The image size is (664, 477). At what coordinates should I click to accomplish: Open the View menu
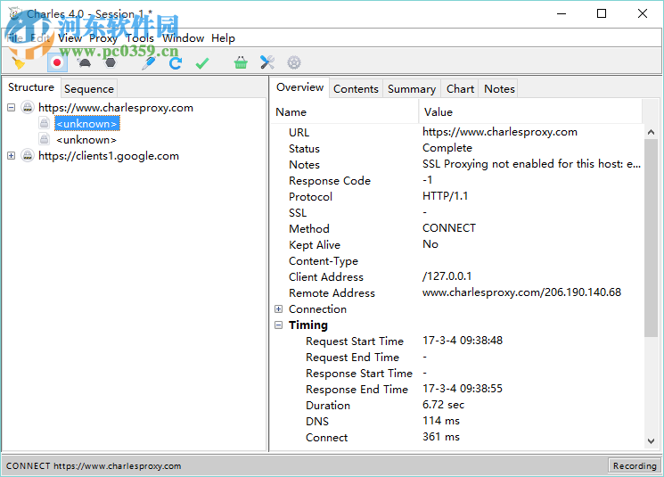tap(70, 38)
